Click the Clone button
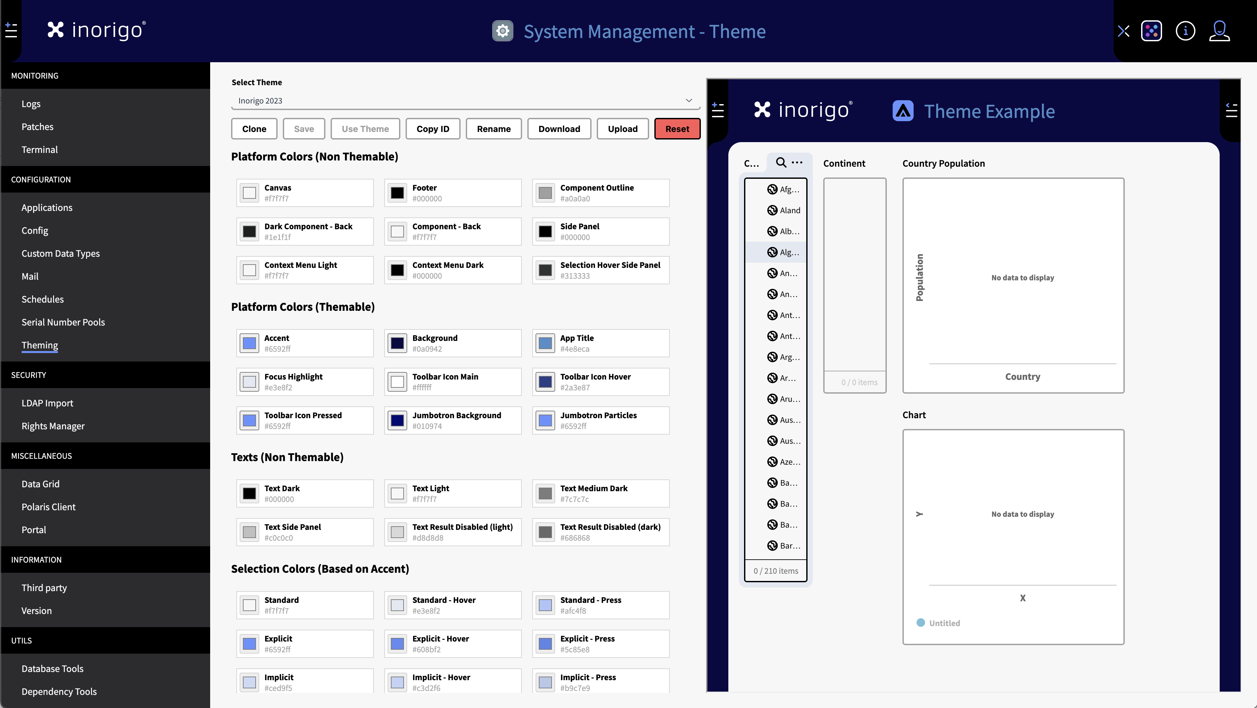1257x708 pixels. tap(254, 129)
